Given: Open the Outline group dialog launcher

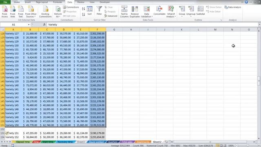Looking at the screenshot, I should [221, 20].
